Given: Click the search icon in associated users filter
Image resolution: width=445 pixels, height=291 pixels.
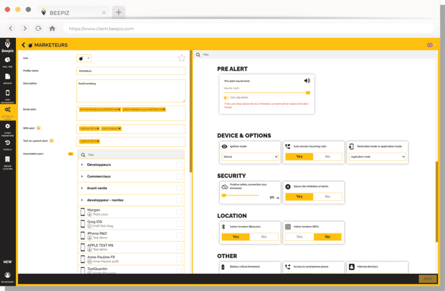Looking at the screenshot, I should pos(83,155).
